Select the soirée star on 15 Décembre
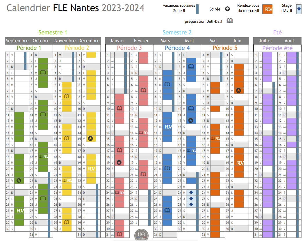Viewport: 305px width, 241px height. [x=90, y=139]
